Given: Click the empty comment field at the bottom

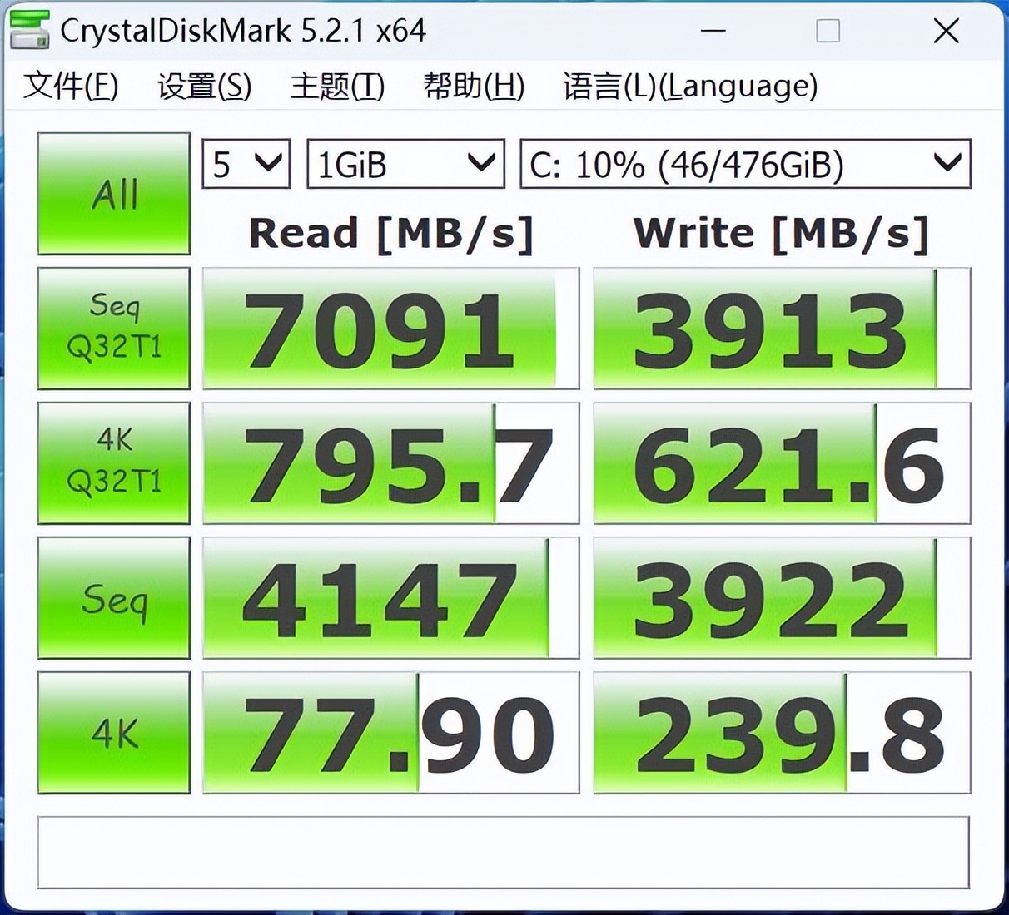Looking at the screenshot, I should (504, 853).
